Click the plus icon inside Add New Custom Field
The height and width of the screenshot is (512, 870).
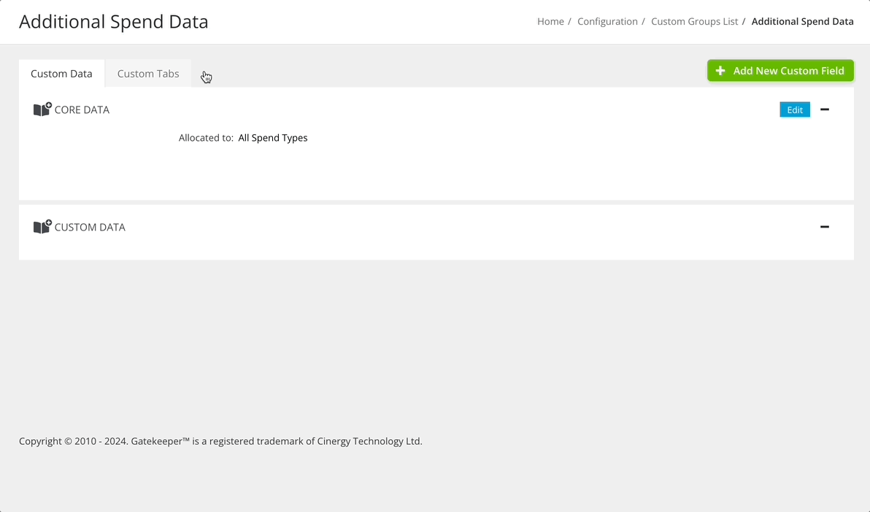(720, 71)
